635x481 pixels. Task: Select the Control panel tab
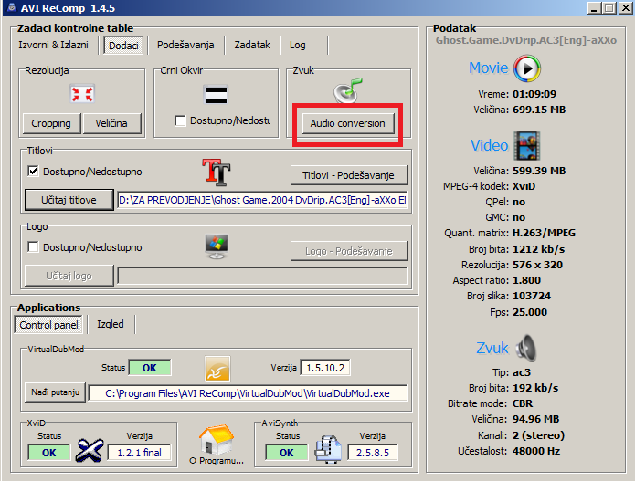48,325
